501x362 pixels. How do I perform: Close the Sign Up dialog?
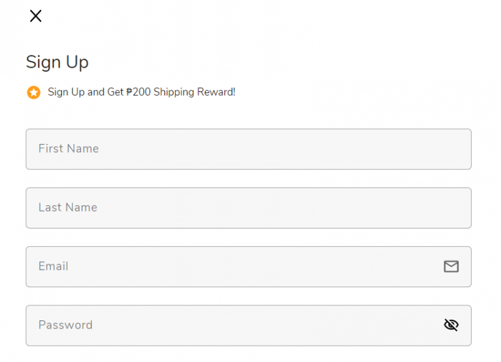point(36,16)
